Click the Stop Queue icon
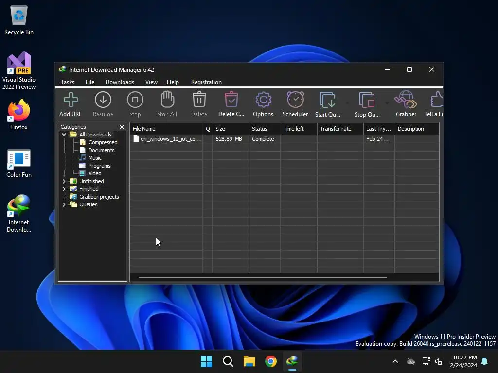This screenshot has width=498, height=373. click(x=367, y=100)
